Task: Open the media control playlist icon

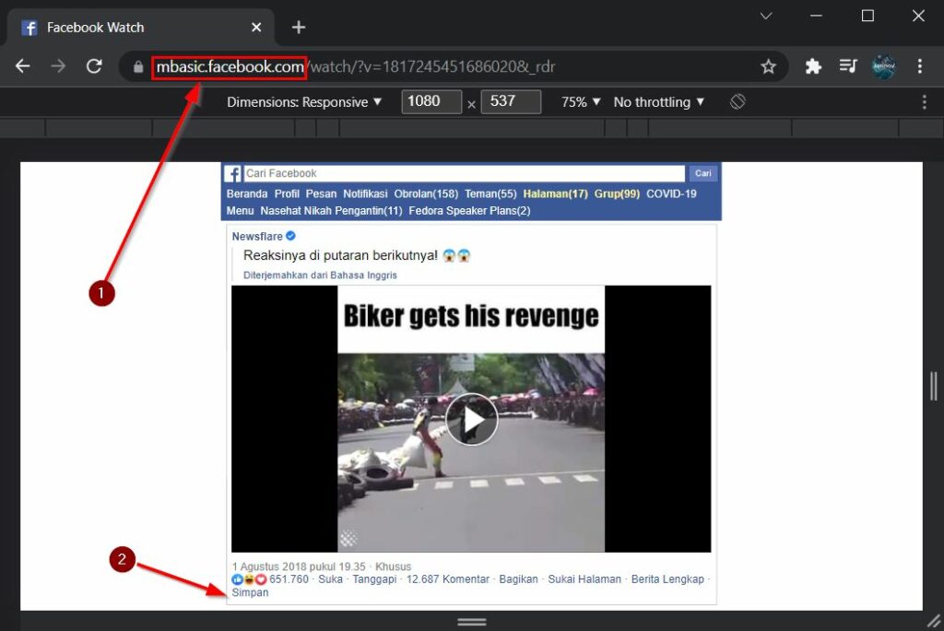Action: (x=848, y=65)
